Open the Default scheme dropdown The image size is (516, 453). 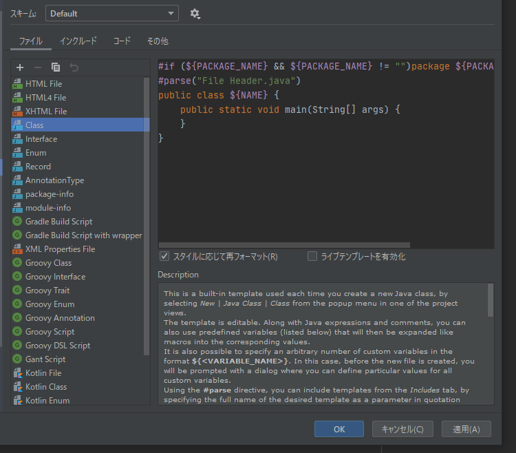pyautogui.click(x=112, y=14)
